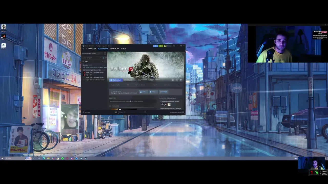This screenshot has width=328, height=184.
Task: Go forward with the right arrow
Action: 86,49
